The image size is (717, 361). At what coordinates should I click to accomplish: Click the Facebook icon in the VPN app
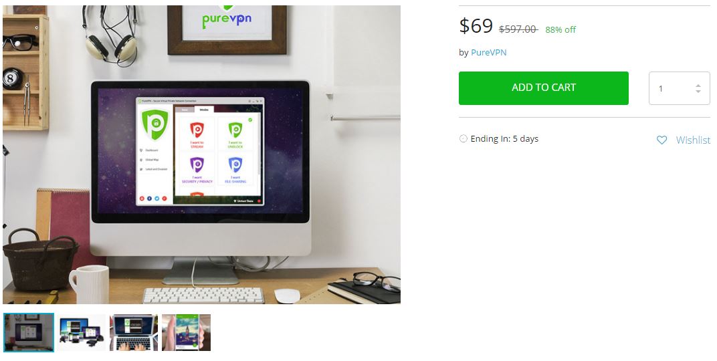(x=149, y=199)
